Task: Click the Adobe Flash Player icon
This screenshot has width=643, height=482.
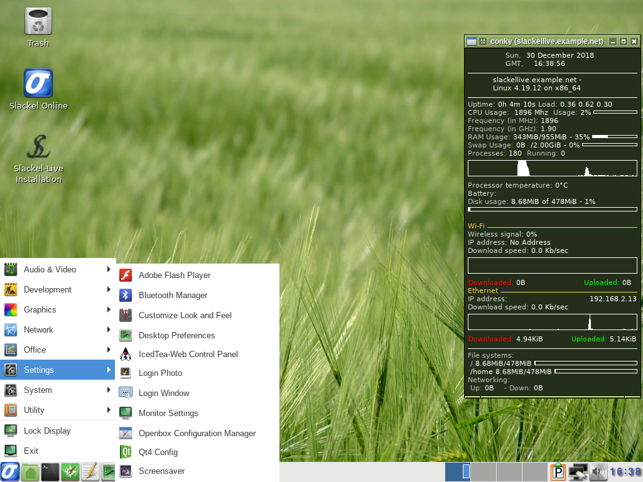Action: pos(126,275)
